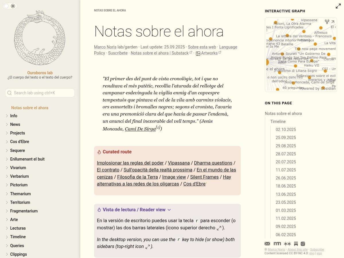This screenshot has height=258, width=344.
Task: Click the double-asterisk icon in footer
Action: [287, 244]
